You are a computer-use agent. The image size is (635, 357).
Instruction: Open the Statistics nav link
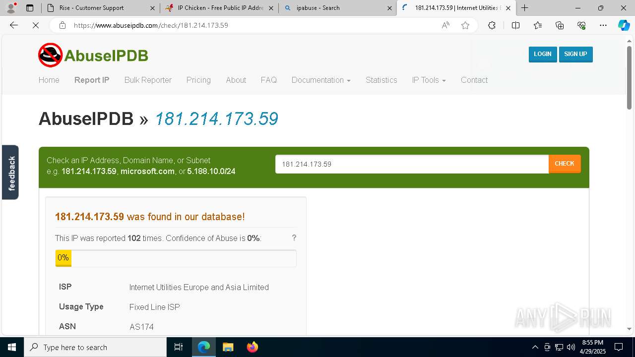tap(381, 80)
